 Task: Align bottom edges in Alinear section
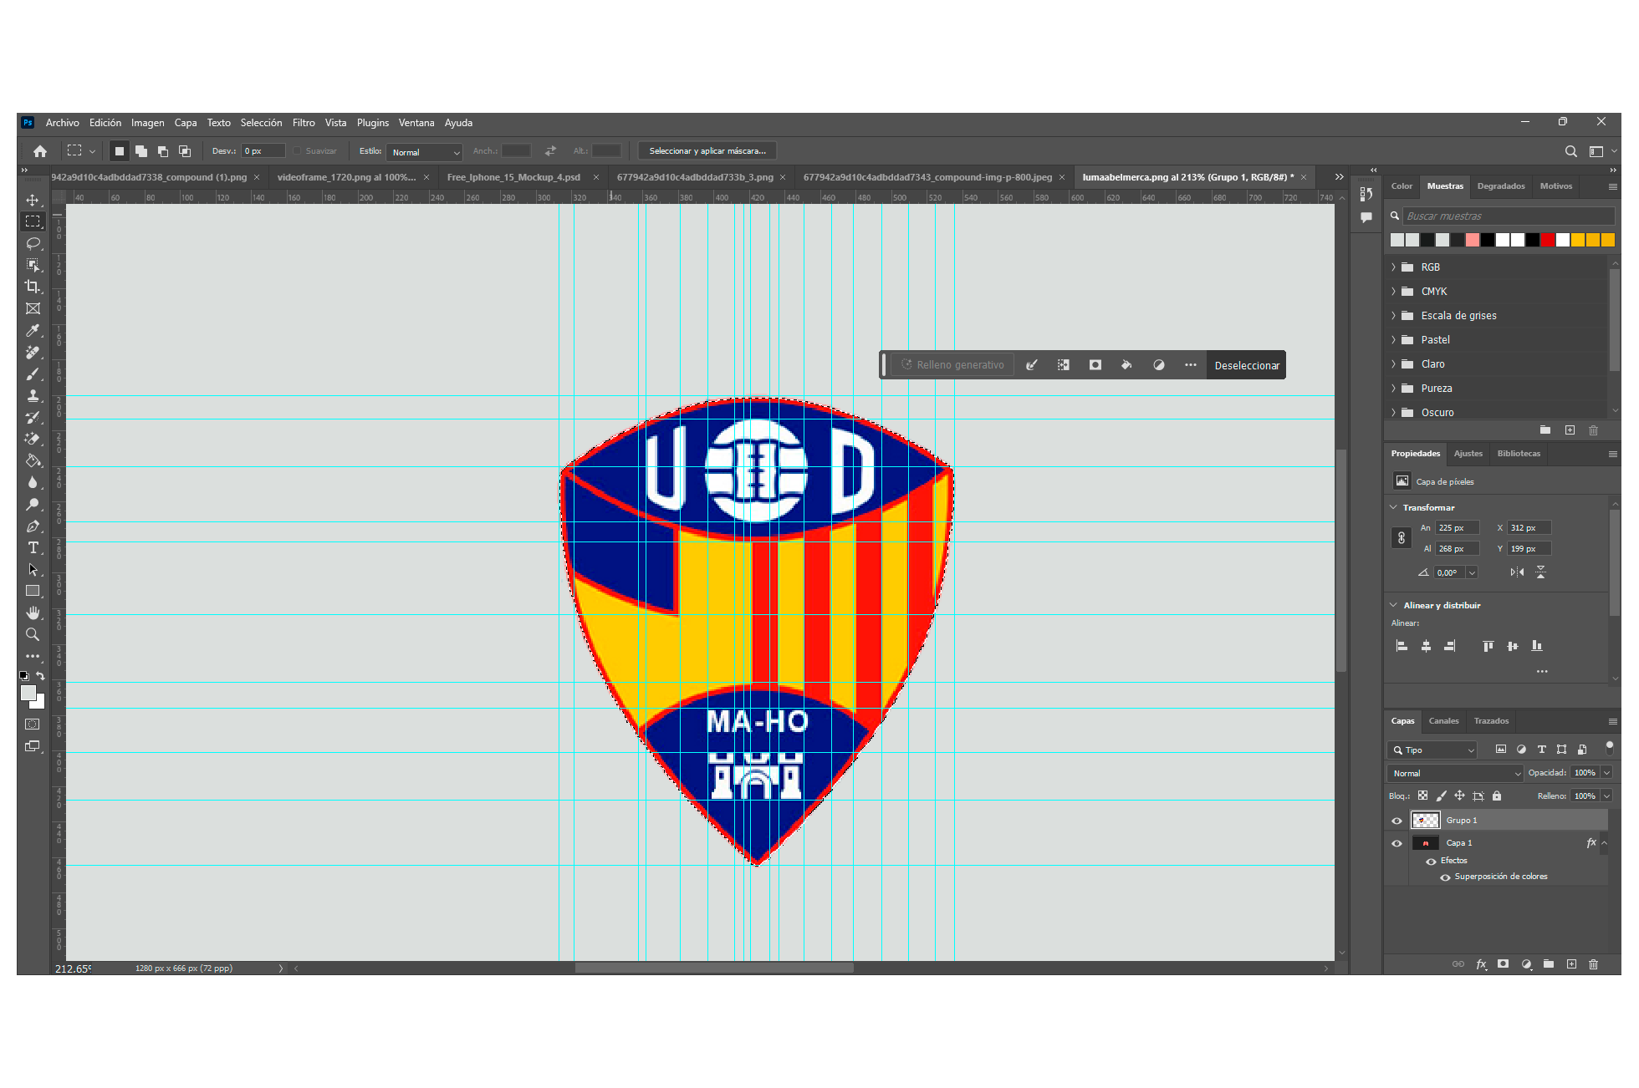click(1537, 646)
